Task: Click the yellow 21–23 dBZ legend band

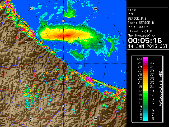Action: pos(145,83)
